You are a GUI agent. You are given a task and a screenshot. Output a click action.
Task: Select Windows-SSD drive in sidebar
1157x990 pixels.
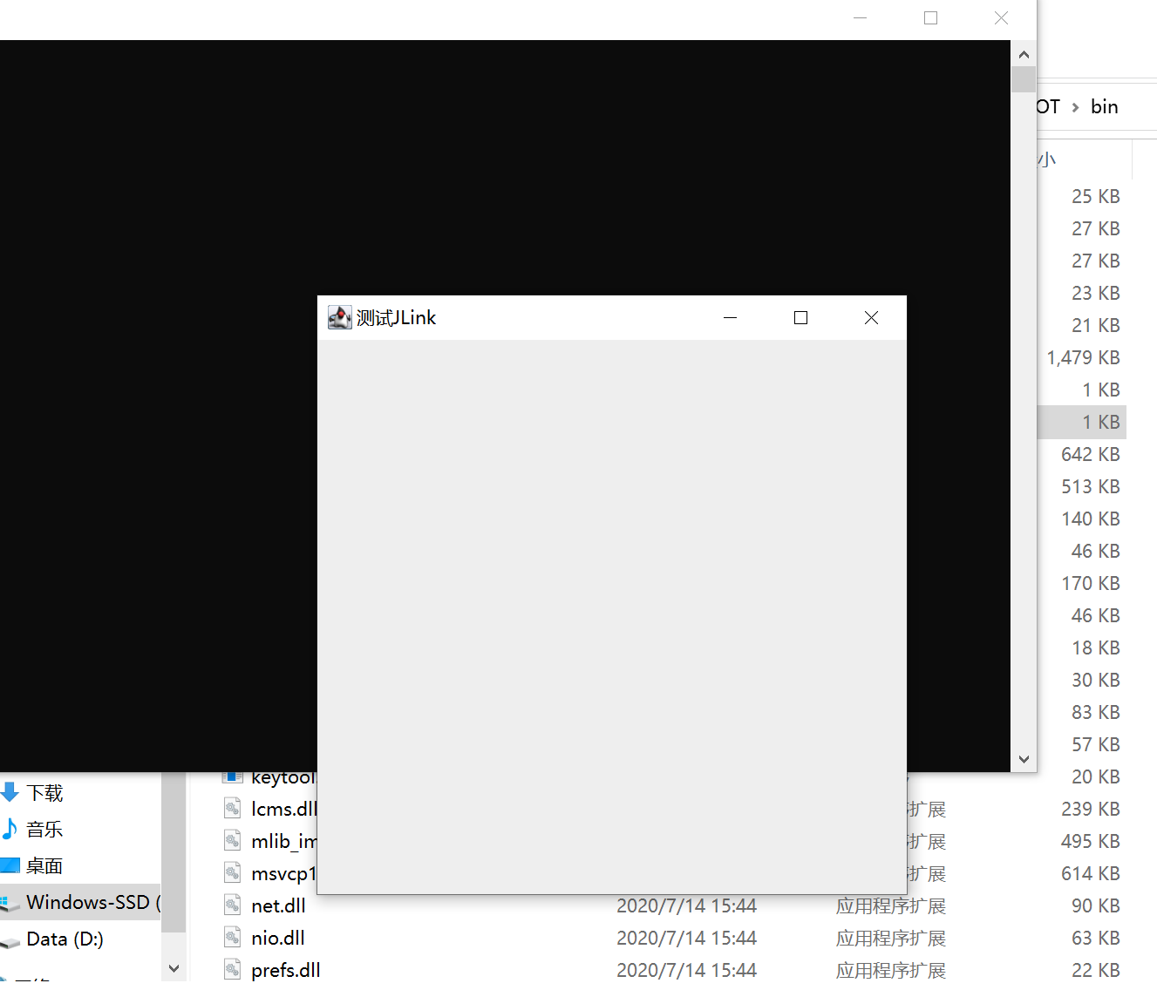point(80,902)
